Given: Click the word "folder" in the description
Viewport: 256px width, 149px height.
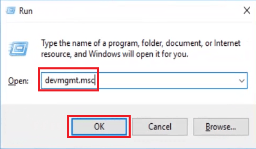Looking at the screenshot, I should [x=152, y=43].
